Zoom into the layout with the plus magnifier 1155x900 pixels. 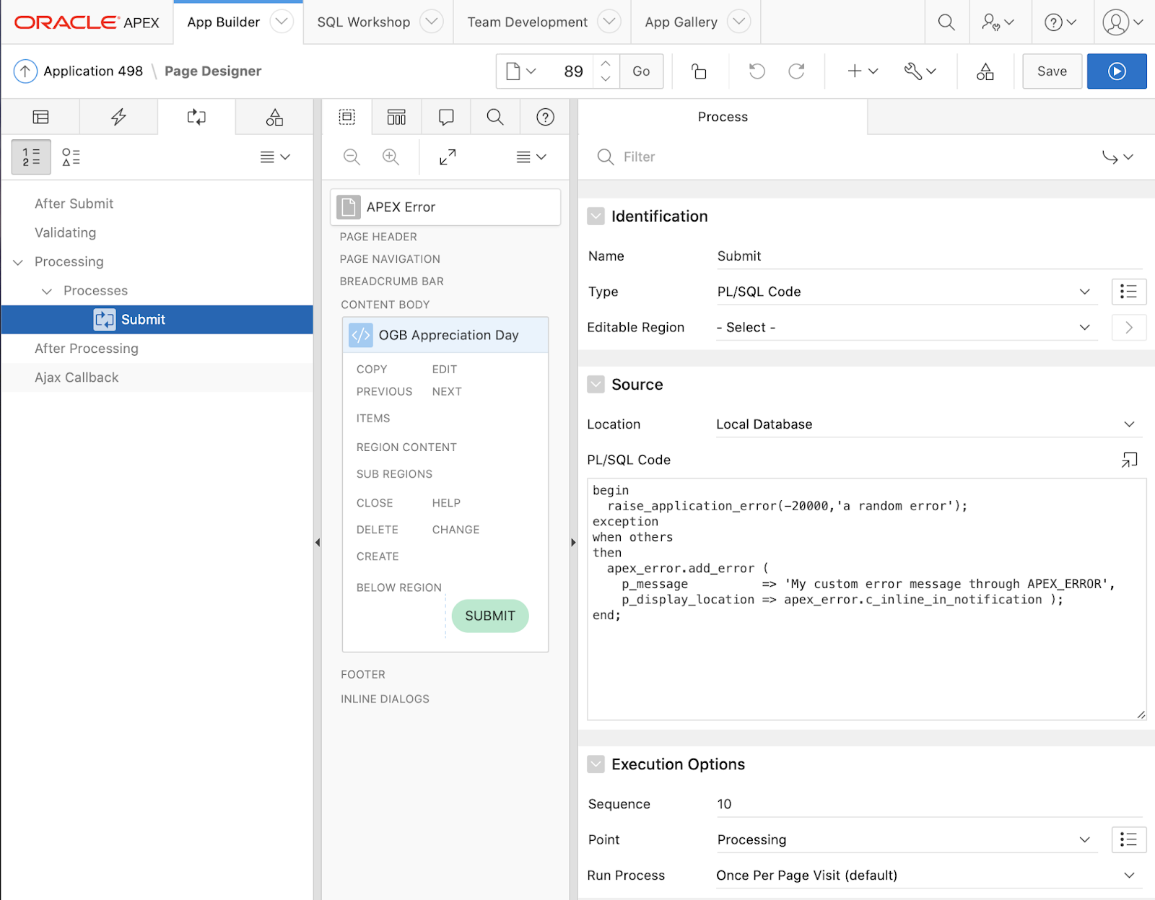(x=391, y=157)
